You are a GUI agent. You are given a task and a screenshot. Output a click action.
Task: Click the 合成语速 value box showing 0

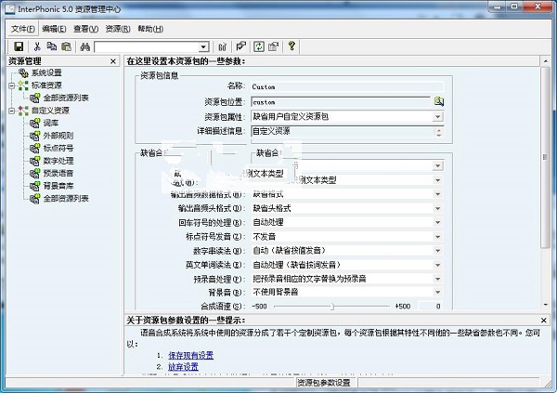pyautogui.click(x=431, y=306)
